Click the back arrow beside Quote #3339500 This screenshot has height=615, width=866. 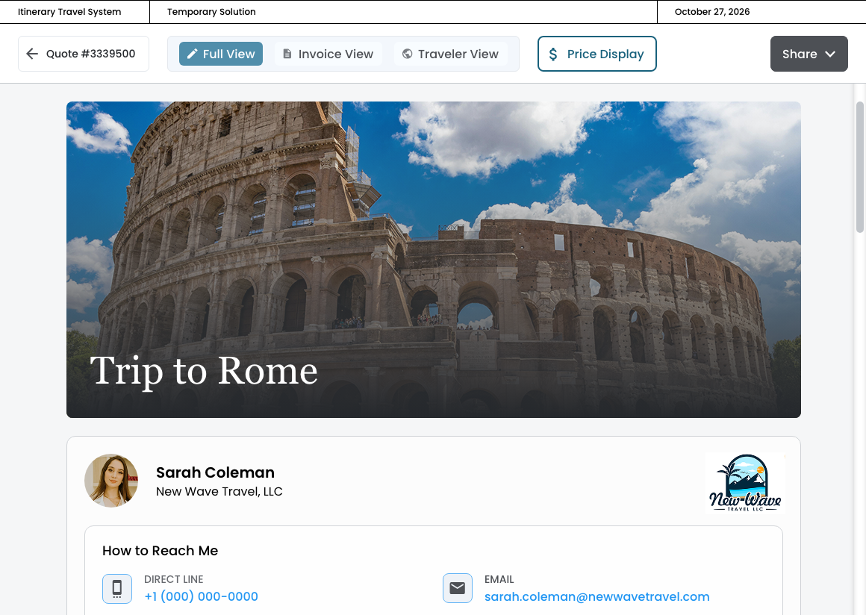(32, 54)
